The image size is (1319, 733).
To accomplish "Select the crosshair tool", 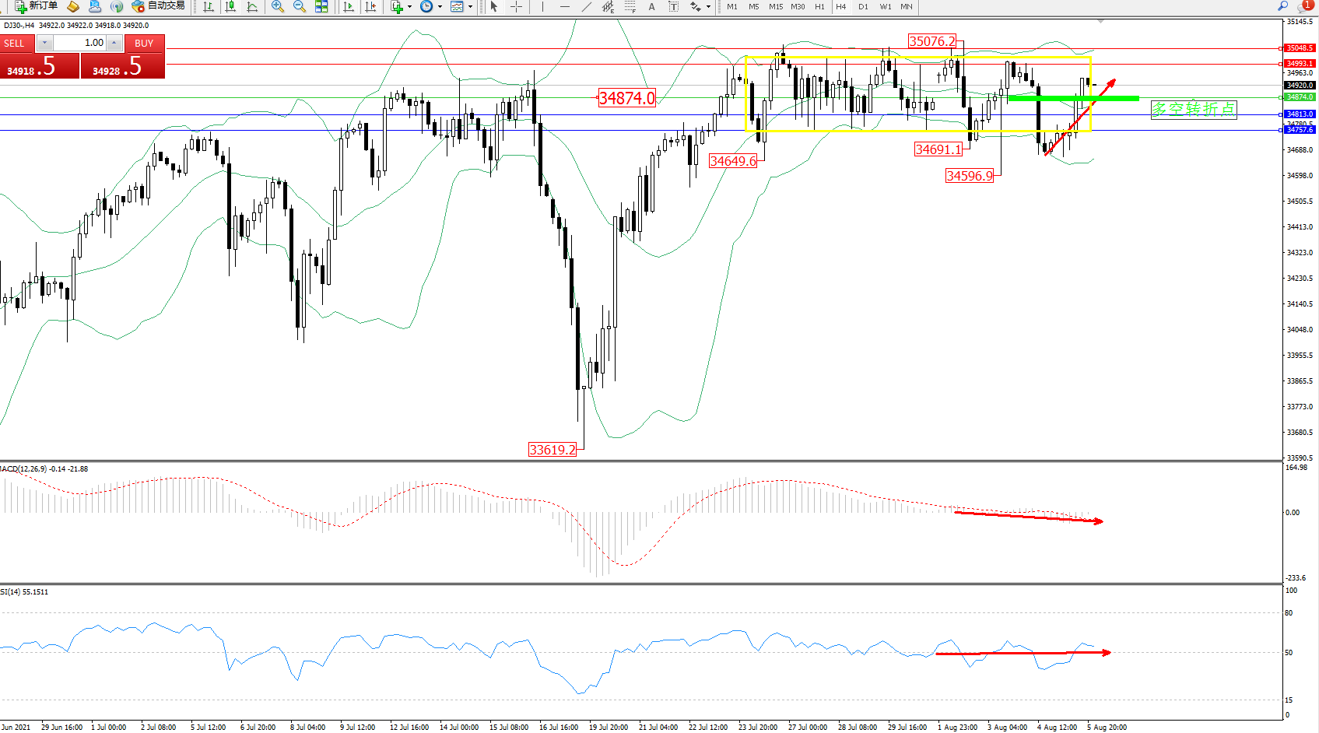I will click(x=516, y=6).
